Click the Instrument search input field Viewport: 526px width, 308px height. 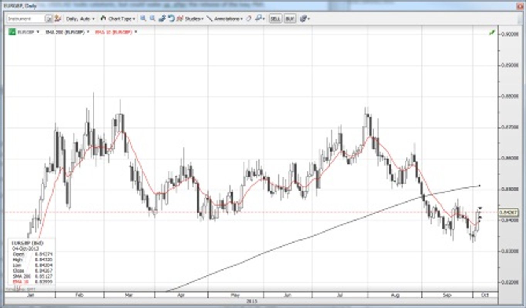25,18
